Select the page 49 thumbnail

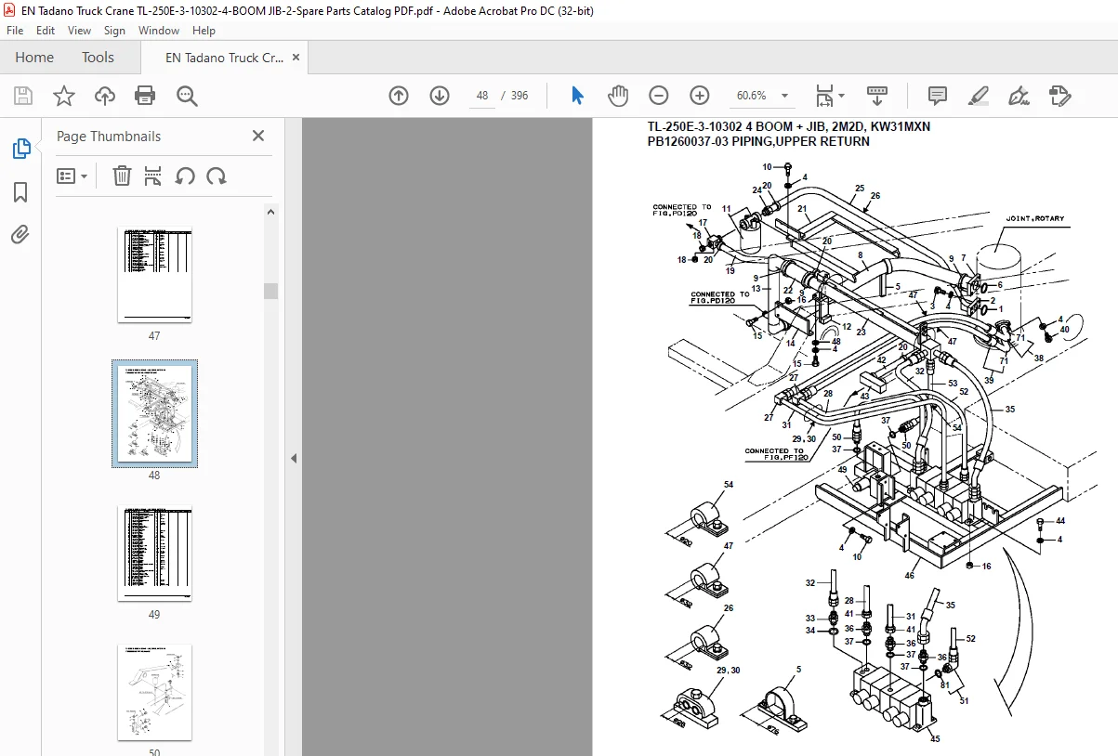point(154,554)
